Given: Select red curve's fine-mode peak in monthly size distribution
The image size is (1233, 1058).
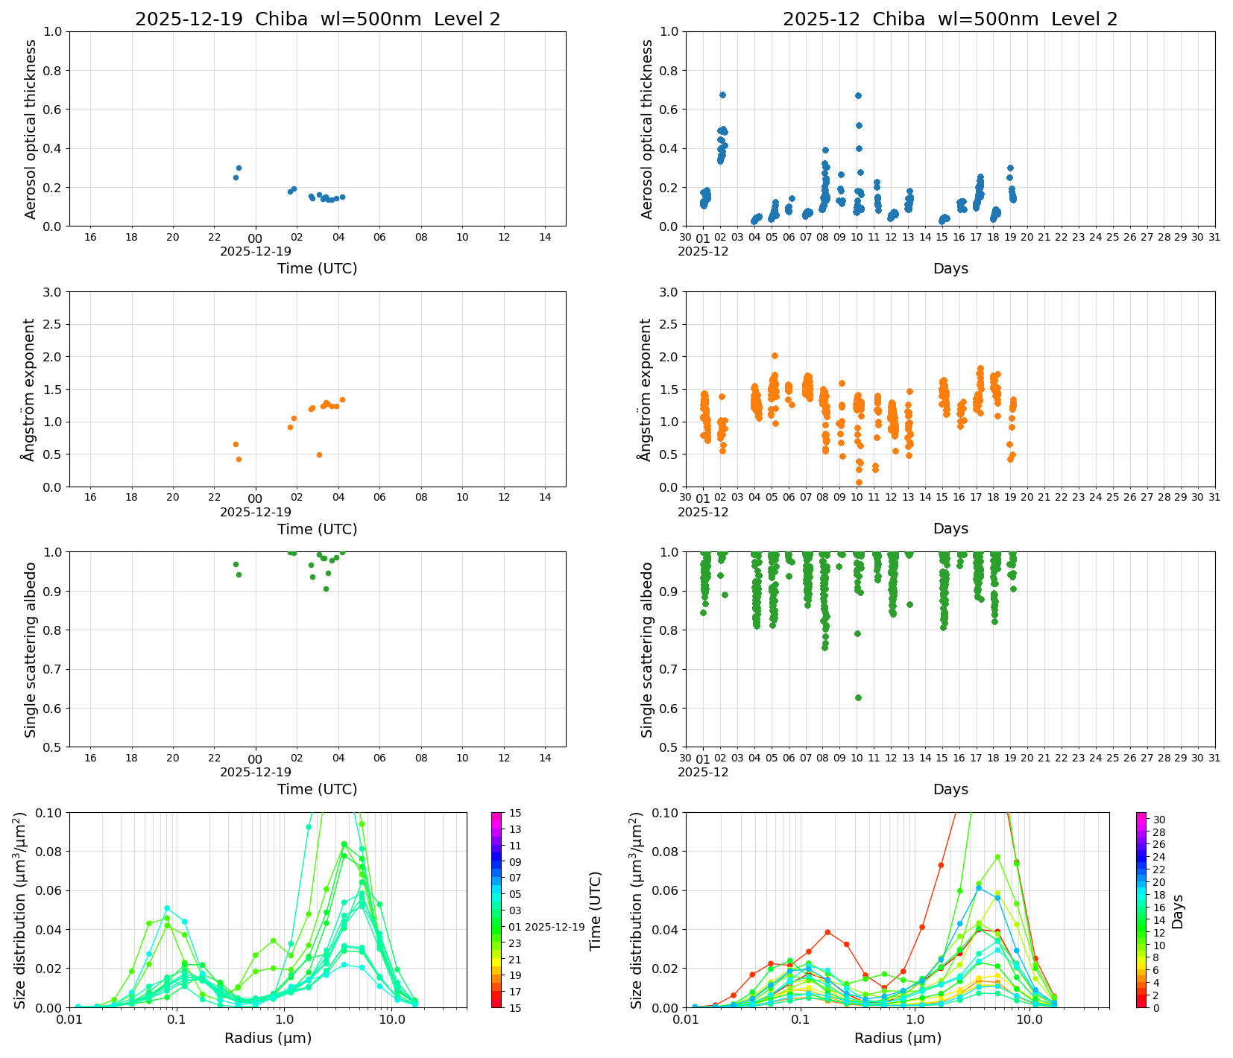Looking at the screenshot, I should [x=827, y=932].
